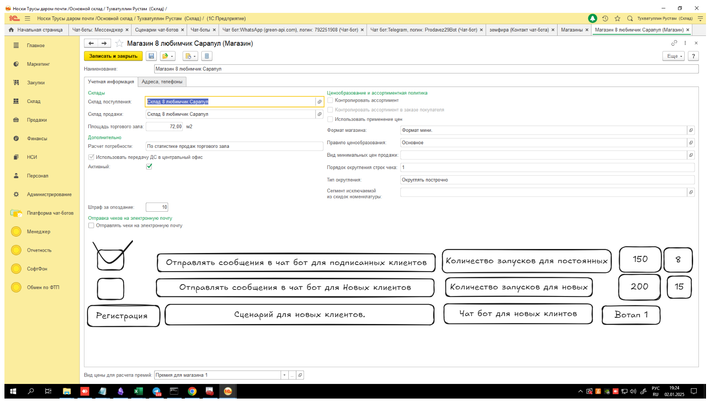Image resolution: width=710 pixels, height=403 pixels.
Task: Toggle the Активный checkbox
Action: [149, 166]
